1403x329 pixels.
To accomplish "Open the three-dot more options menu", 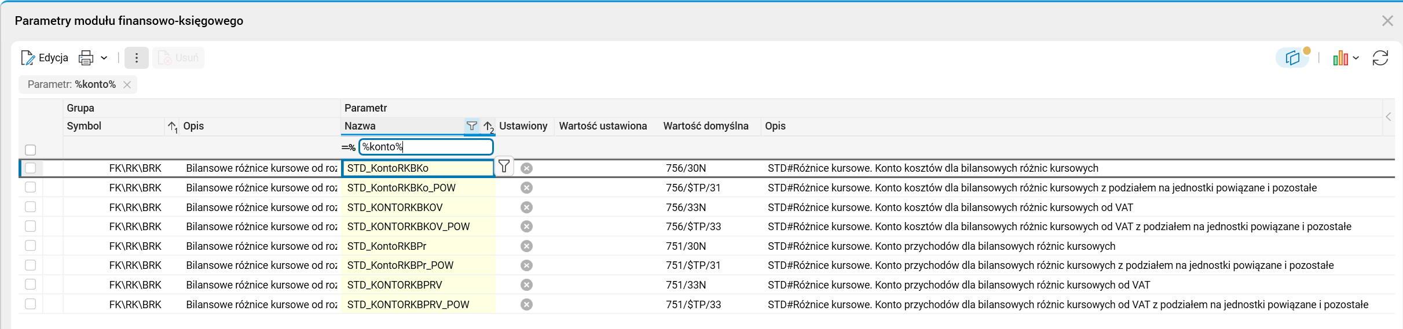I will [137, 58].
